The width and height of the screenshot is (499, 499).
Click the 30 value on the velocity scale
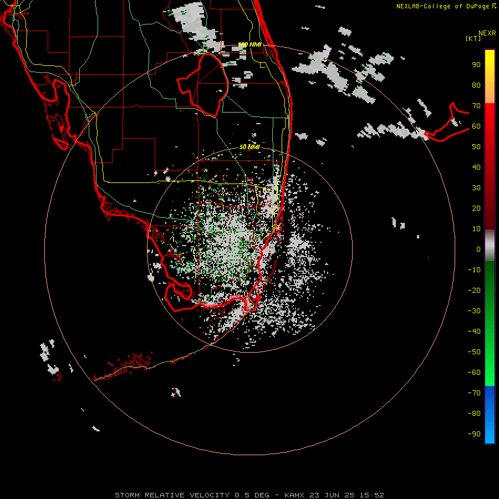point(476,188)
